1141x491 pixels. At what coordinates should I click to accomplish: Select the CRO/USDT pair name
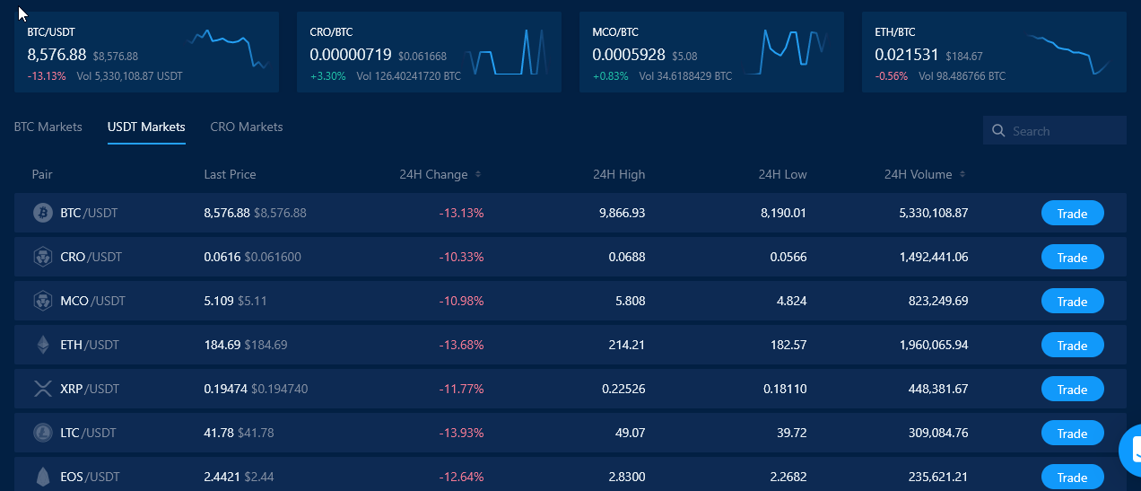[x=91, y=257]
